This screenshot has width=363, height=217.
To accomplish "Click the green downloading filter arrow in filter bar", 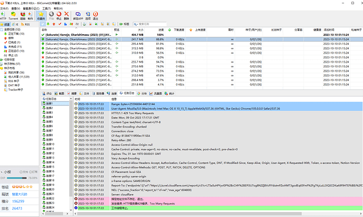I will (48, 24).
